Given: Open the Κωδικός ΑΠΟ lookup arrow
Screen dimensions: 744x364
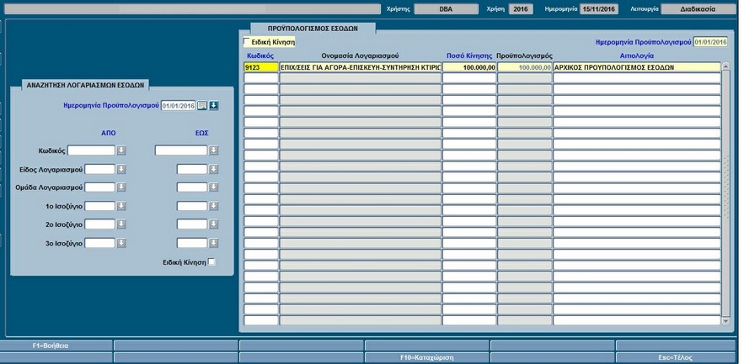Looking at the screenshot, I should click(x=121, y=150).
